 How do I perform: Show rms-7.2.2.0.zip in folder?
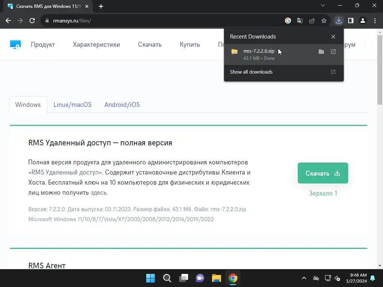pyautogui.click(x=321, y=52)
